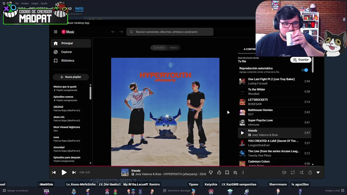
Task: Play The Line by Twenty One Pilots
Action: (x=275, y=153)
